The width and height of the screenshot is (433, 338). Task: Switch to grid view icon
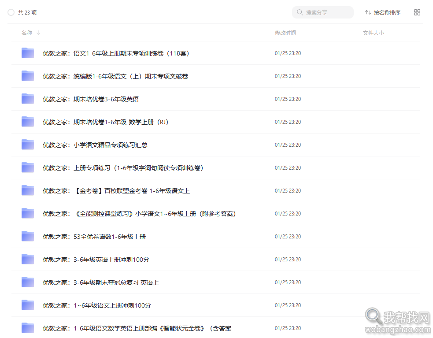click(417, 12)
